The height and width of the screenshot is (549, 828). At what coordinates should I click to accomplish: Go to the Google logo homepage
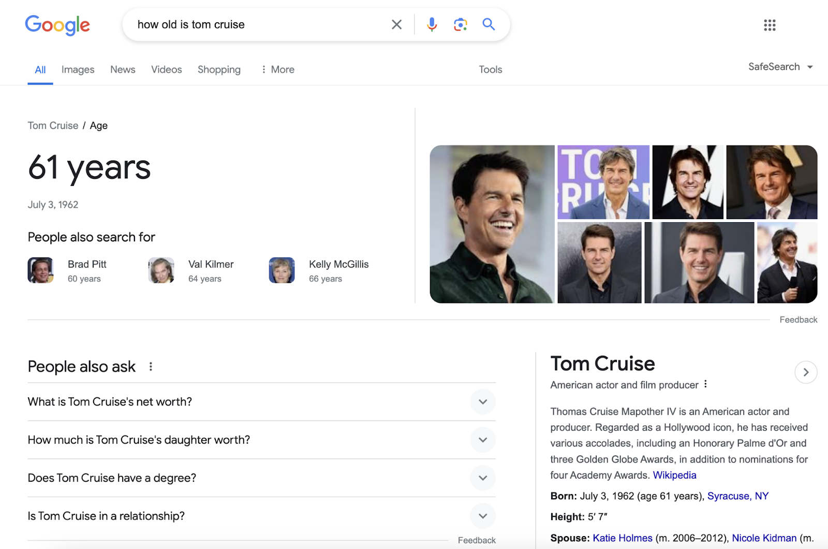click(57, 25)
